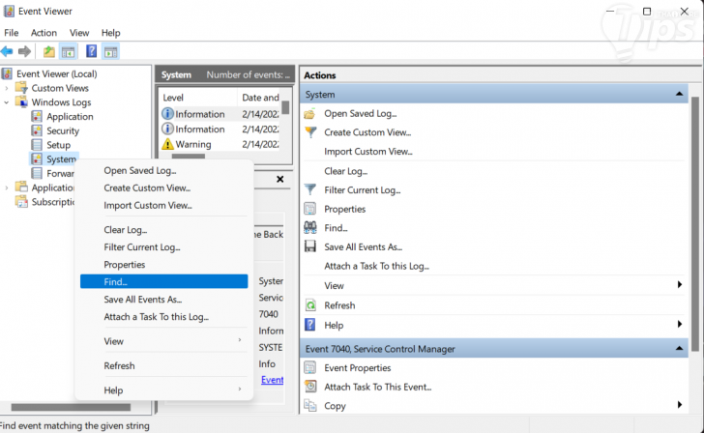The image size is (704, 433).
Task: Click the Date and Time column header
Action: (259, 98)
